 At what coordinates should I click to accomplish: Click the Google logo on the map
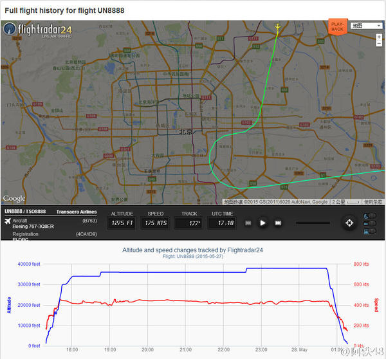pos(14,199)
